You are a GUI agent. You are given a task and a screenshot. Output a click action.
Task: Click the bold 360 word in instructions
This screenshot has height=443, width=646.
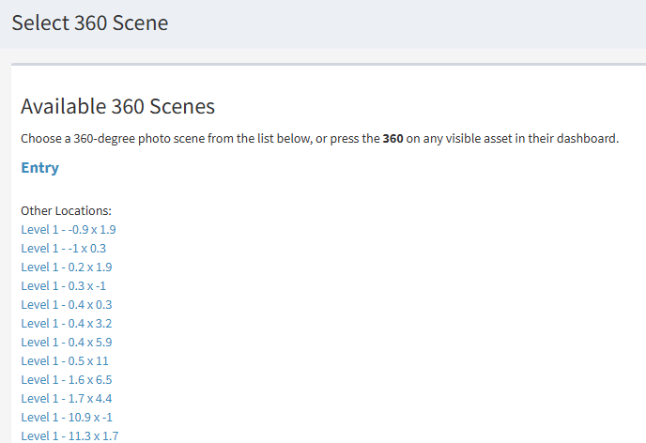point(392,139)
